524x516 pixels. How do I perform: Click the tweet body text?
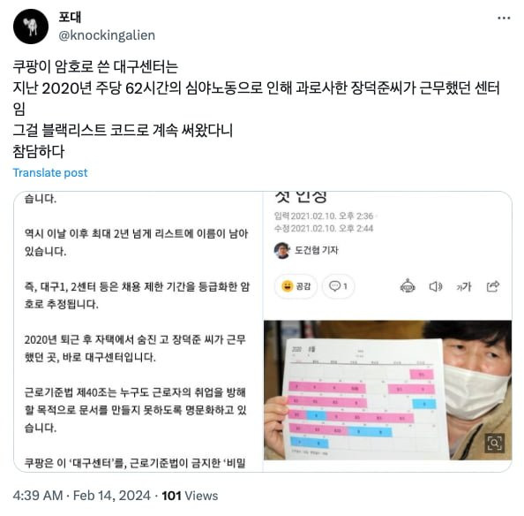point(256,109)
